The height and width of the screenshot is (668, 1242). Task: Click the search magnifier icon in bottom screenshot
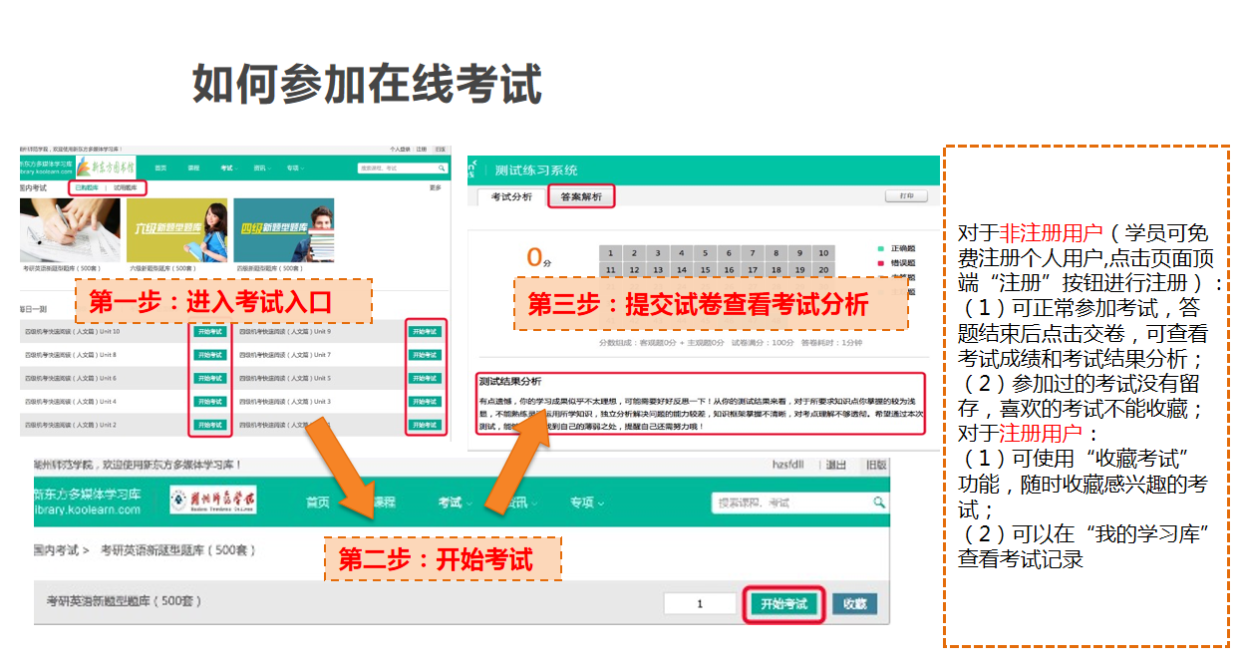pos(879,502)
